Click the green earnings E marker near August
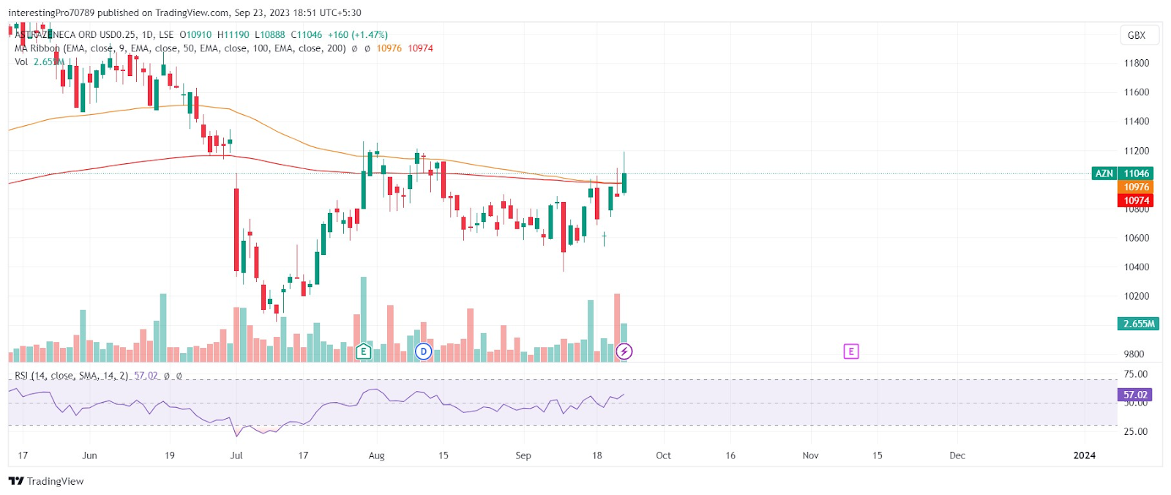This screenshot has height=495, width=1171. click(363, 351)
